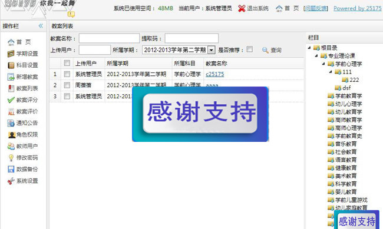Click the red X 退出系统 icon
Image resolution: width=383 pixels, height=229 pixels.
point(242,9)
